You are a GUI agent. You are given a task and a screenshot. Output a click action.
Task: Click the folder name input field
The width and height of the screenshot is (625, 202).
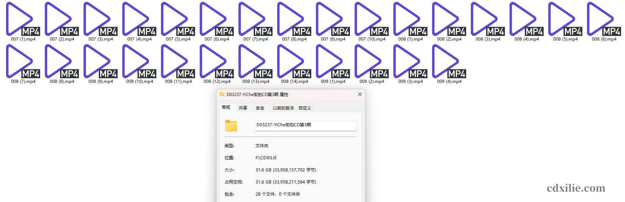[306, 126]
